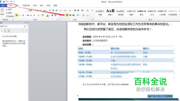This screenshot has height=101, width=180.
Task: Click the decrease indent icon
Action: tap(75, 10)
